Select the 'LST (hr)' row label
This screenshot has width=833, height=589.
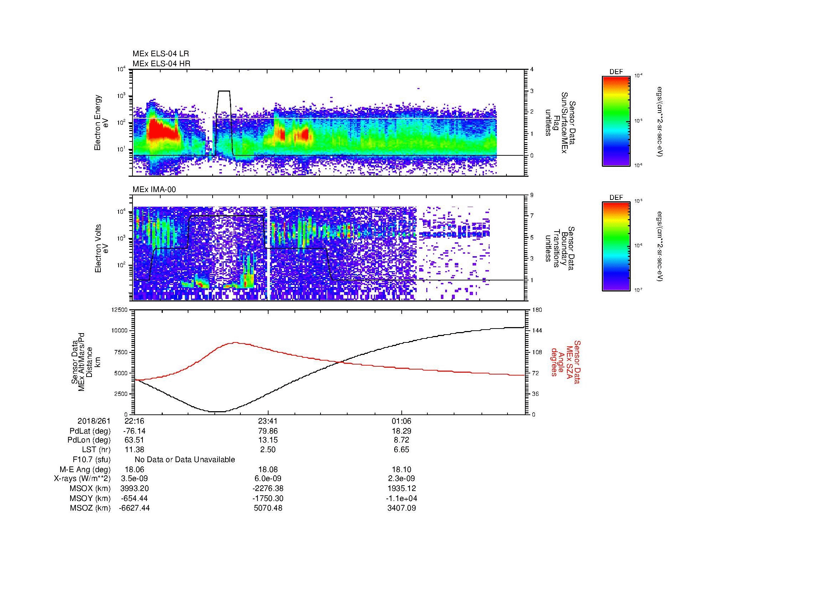(x=96, y=450)
